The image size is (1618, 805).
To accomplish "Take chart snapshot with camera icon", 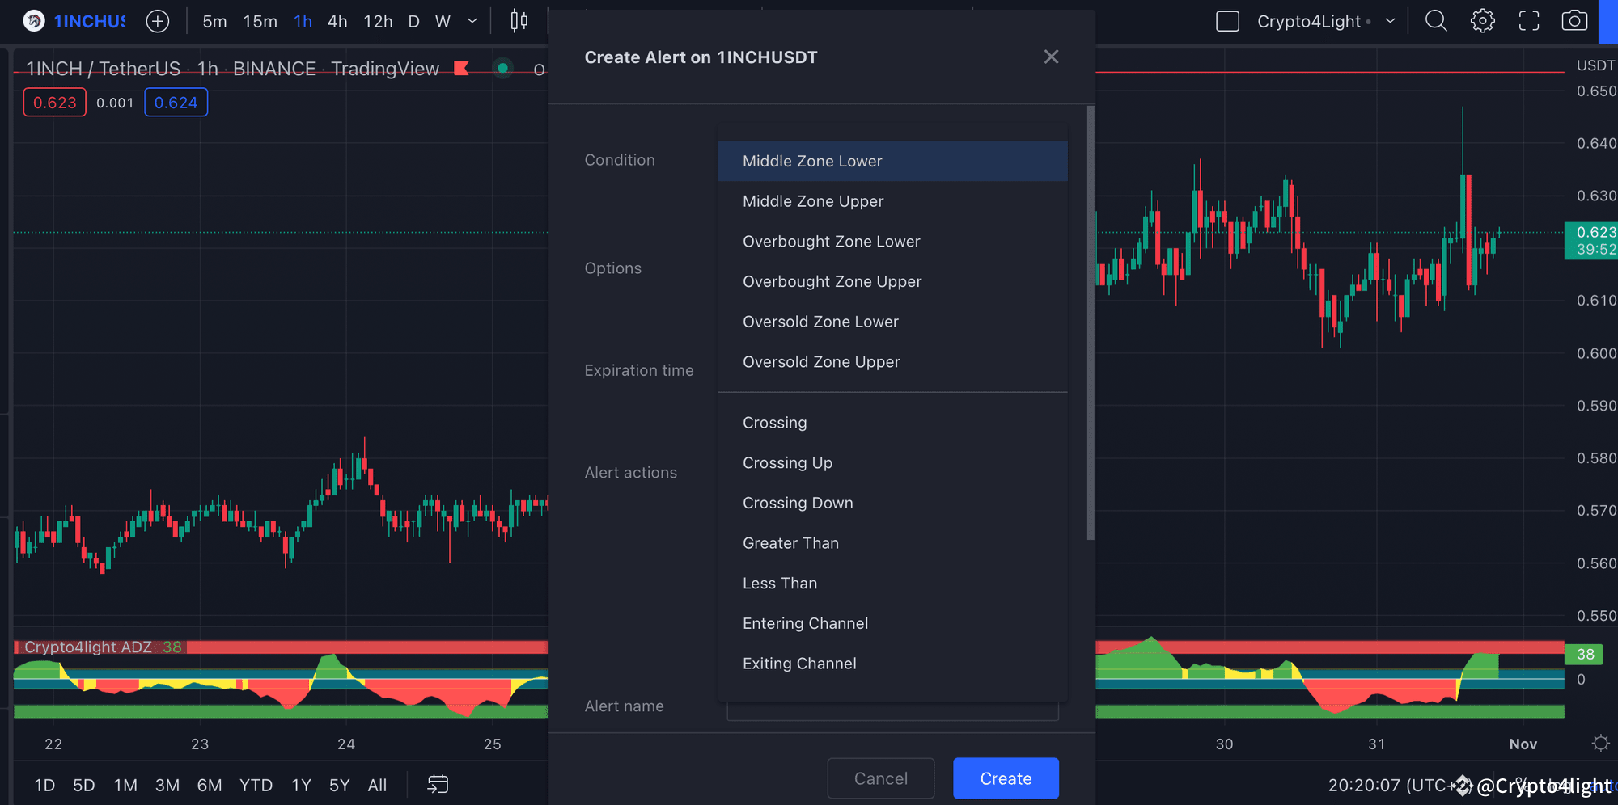I will click(1574, 21).
